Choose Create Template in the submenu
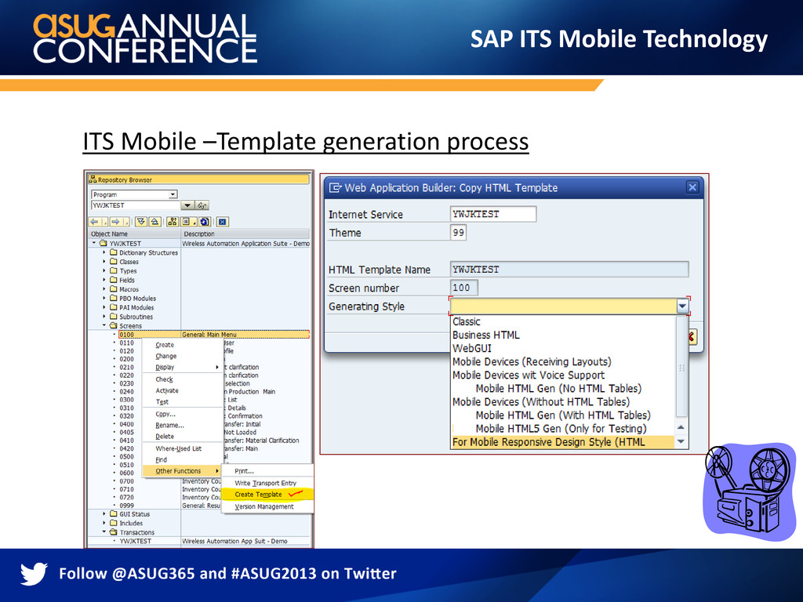The height and width of the screenshot is (602, 803). [x=268, y=495]
